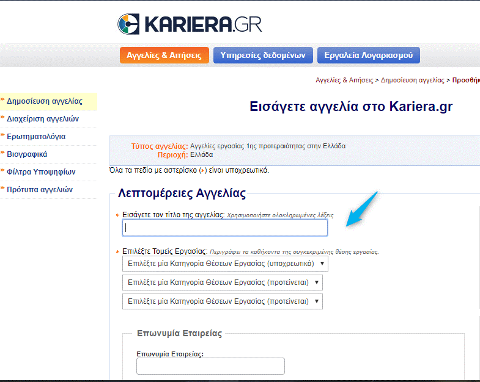This screenshot has width=480, height=382.
Task: Click the orange bullet beside Βιογραφικά
Action: pyautogui.click(x=2, y=154)
